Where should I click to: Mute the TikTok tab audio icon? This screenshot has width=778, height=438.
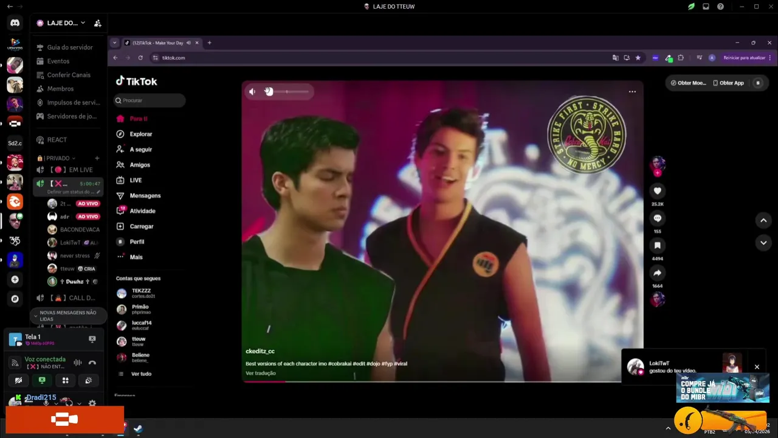click(188, 43)
